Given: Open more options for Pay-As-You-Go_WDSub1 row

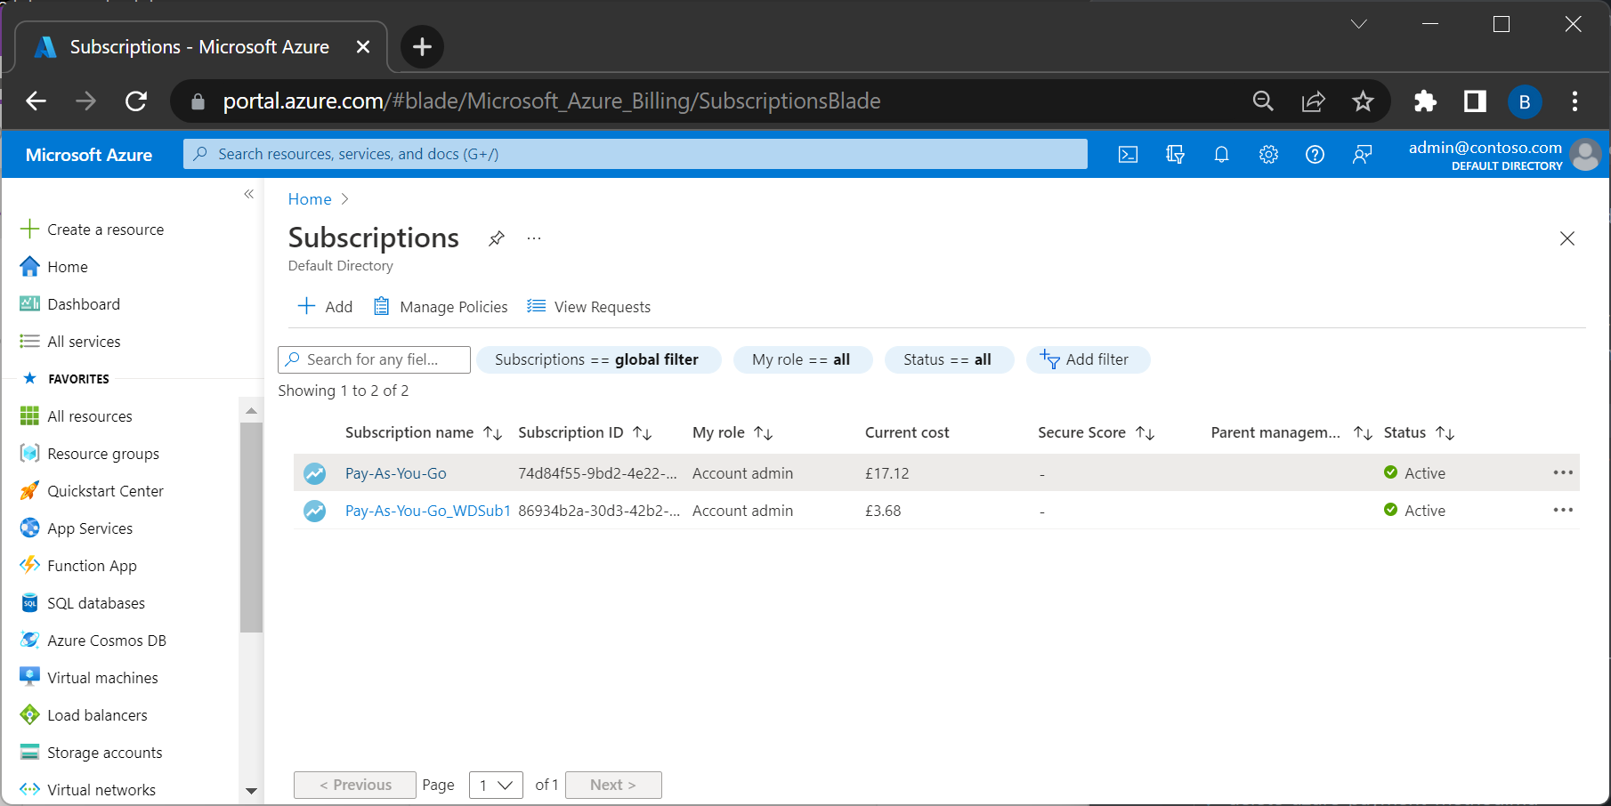Looking at the screenshot, I should pyautogui.click(x=1563, y=511).
